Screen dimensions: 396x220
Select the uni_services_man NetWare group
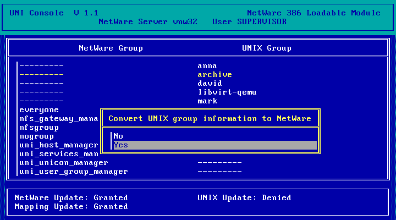pyautogui.click(x=59, y=154)
